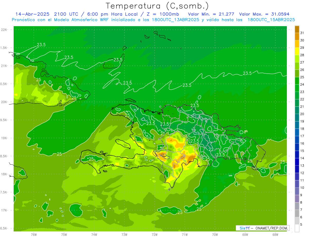The height and width of the screenshot is (238, 309).
Task: Click the "68W" longitude axis label
Action: pyautogui.click(x=275, y=235)
